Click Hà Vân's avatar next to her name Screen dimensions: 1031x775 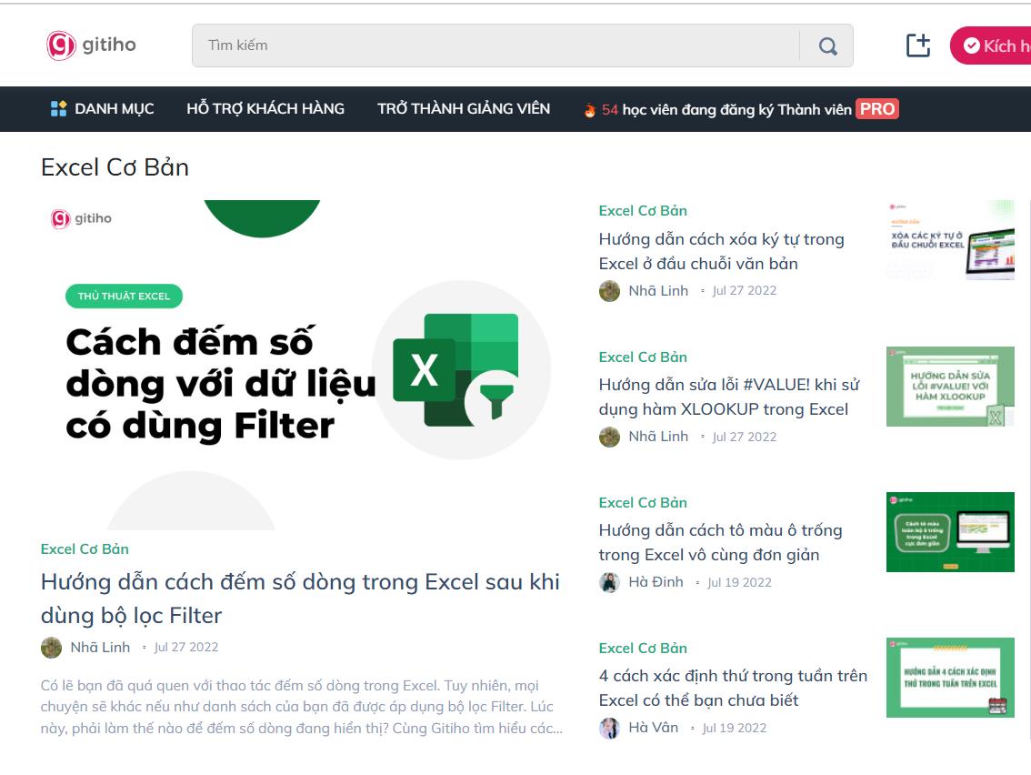point(607,728)
